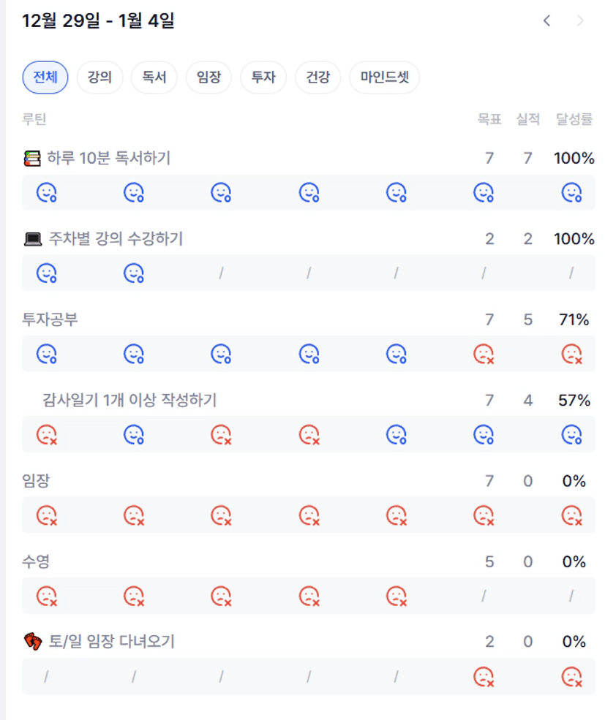Open the 마인드셋 category tab

[385, 77]
